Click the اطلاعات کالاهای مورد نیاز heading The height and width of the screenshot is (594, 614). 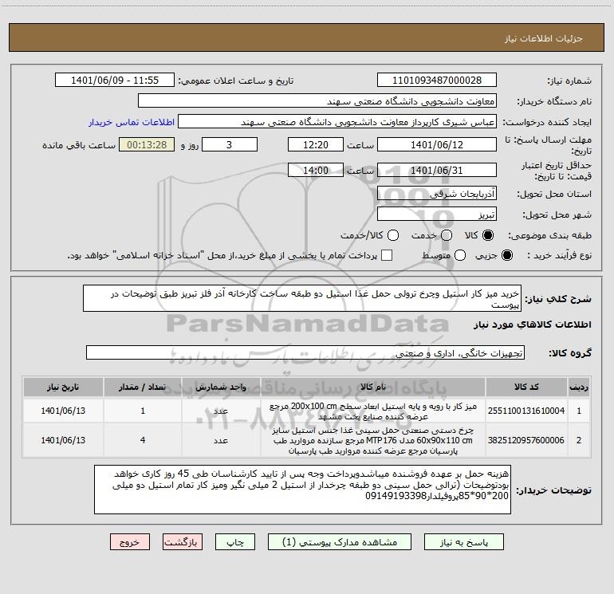533,325
